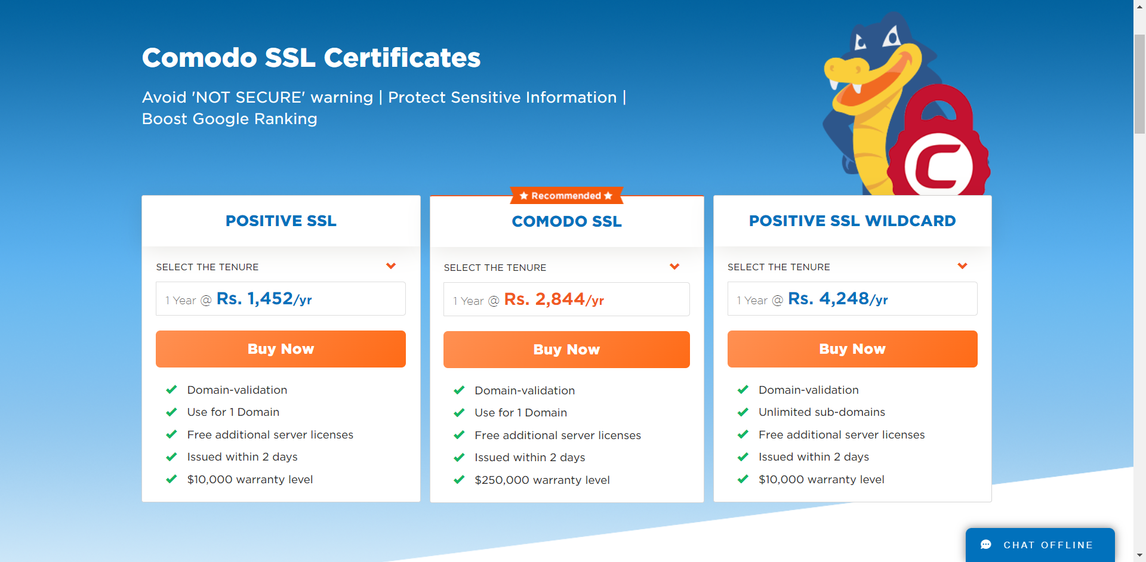Click the Recommended banner above Comodo SSL
This screenshot has height=562, width=1146.
[566, 195]
